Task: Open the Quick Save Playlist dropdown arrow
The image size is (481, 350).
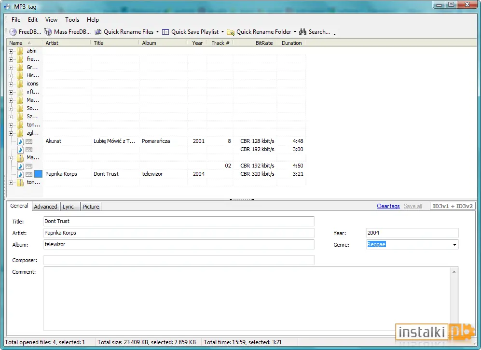Action: [222, 32]
